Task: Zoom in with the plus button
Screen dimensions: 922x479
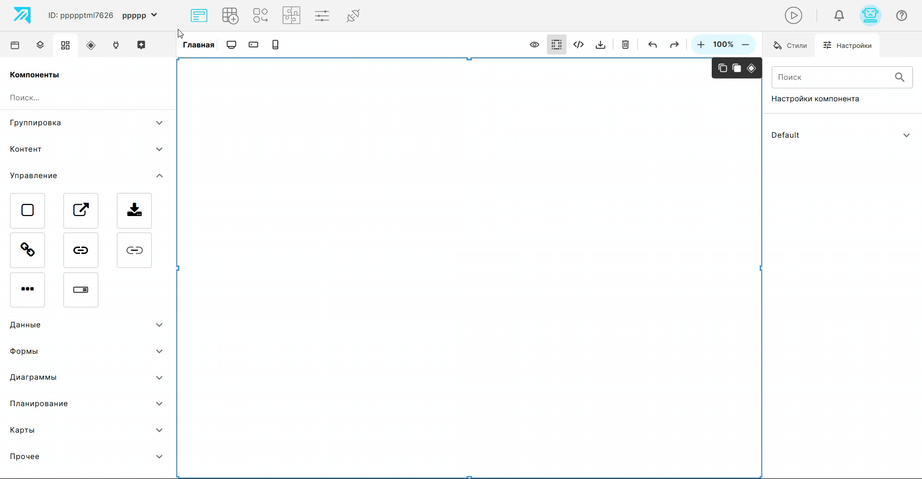Action: pyautogui.click(x=701, y=45)
